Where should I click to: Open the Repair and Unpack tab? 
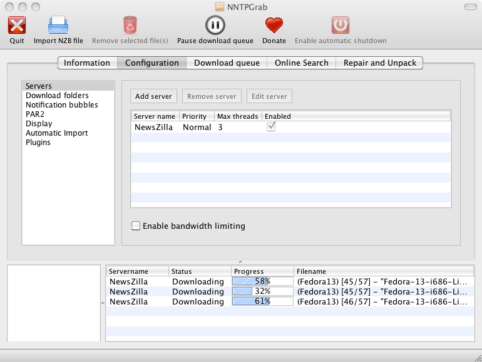(379, 63)
